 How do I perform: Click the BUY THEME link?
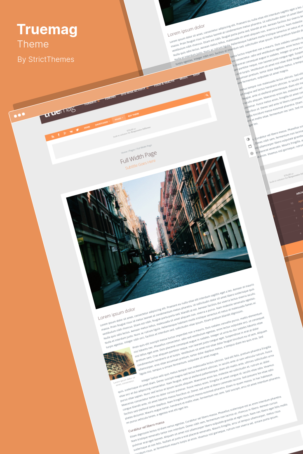pyautogui.click(x=133, y=115)
